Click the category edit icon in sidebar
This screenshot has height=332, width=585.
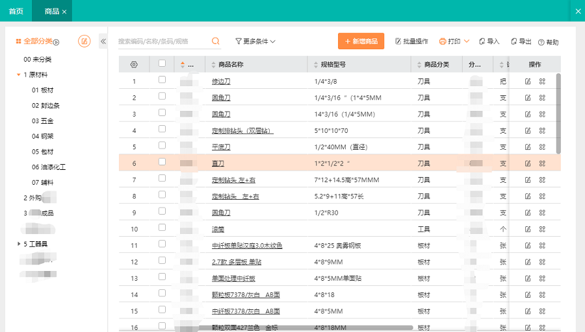pos(84,41)
